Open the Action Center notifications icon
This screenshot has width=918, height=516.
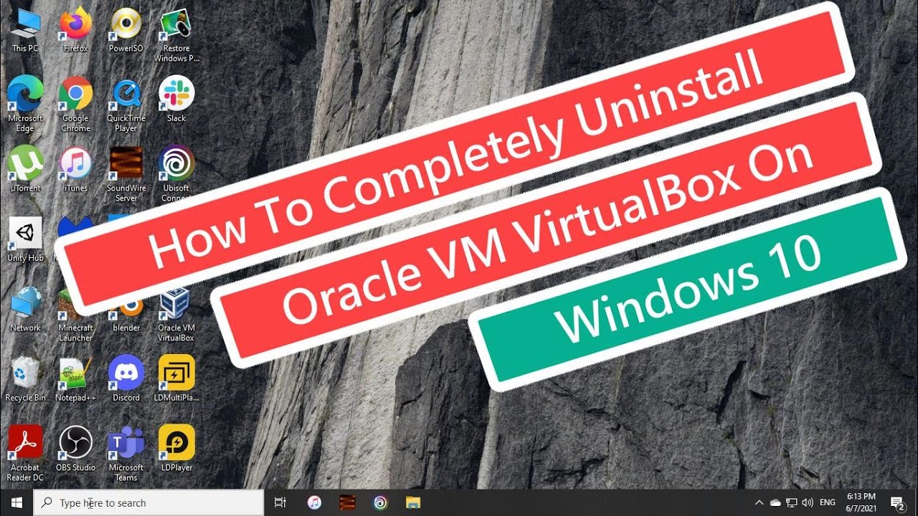pyautogui.click(x=897, y=502)
